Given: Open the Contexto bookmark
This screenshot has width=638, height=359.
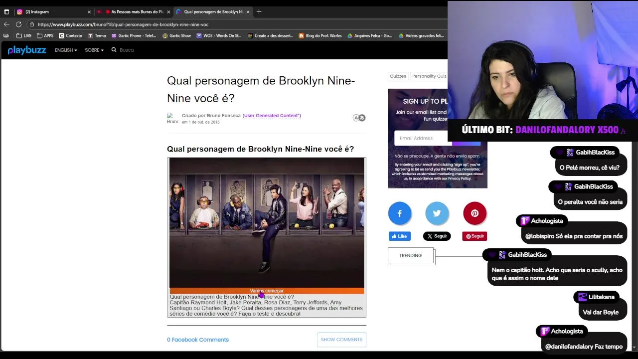Looking at the screenshot, I should pyautogui.click(x=70, y=35).
